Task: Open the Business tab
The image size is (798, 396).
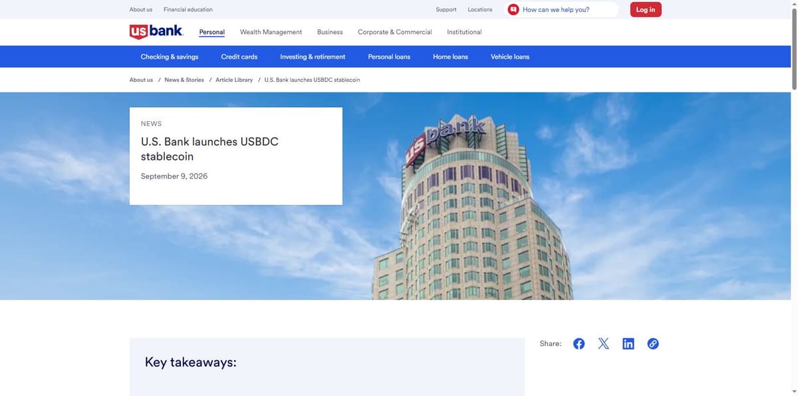Action: 330,32
